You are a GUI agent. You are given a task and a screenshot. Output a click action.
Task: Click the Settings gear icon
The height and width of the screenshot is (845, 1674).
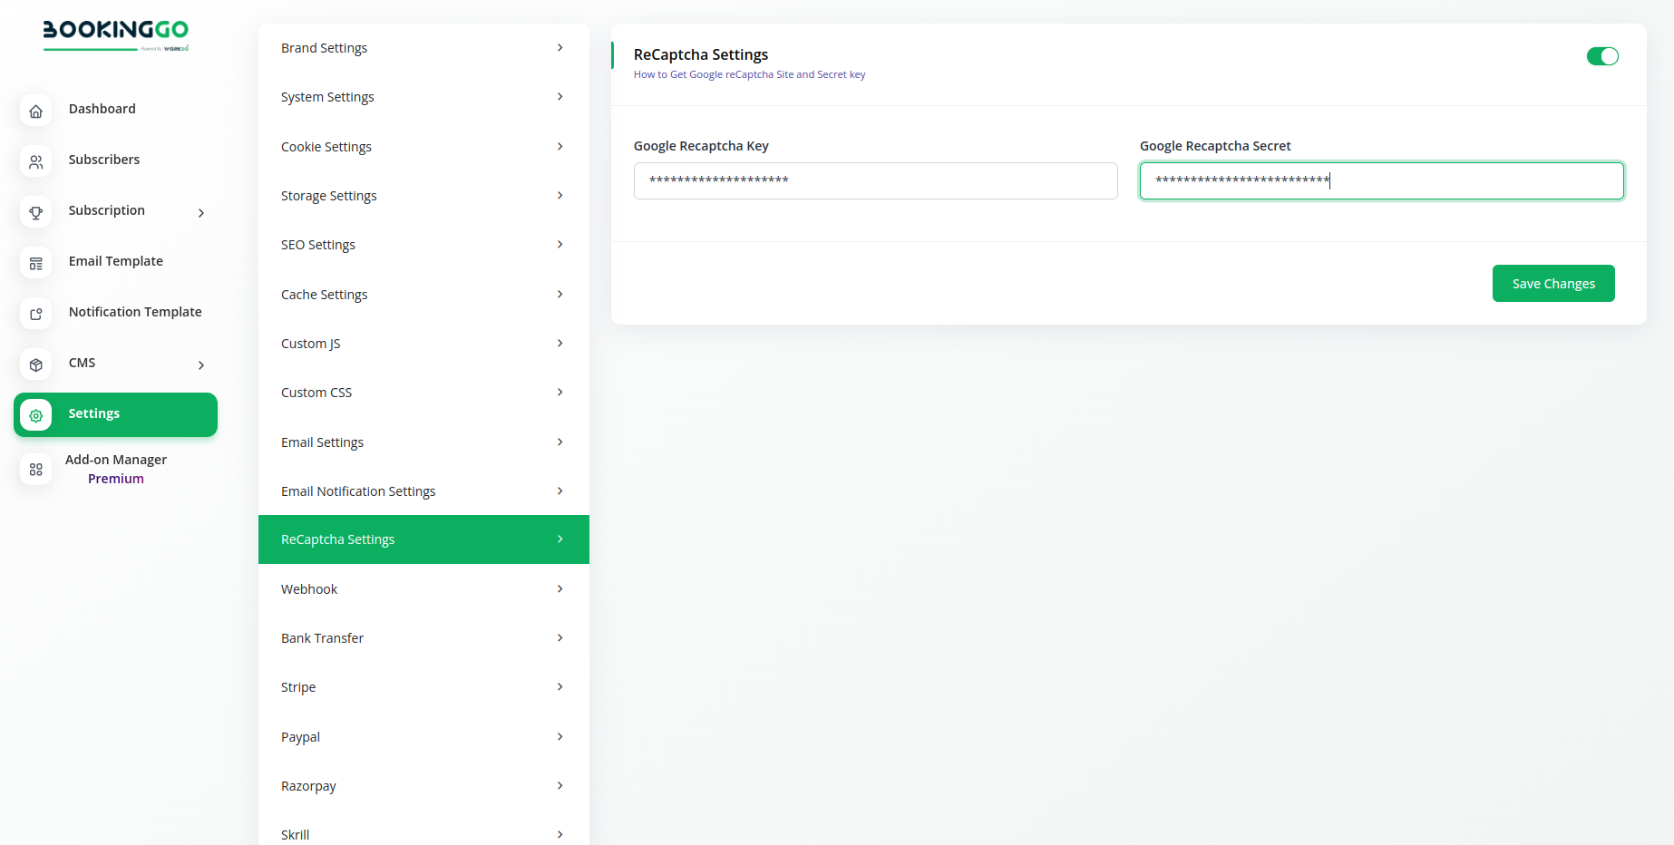[x=35, y=415]
